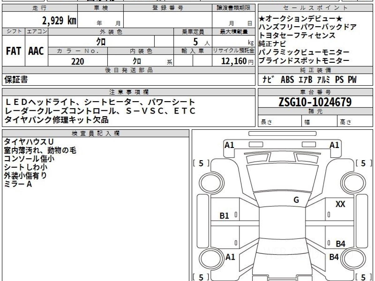Click the タイヤハウスU inspector note
The width and height of the screenshot is (375, 281).
click(x=28, y=142)
